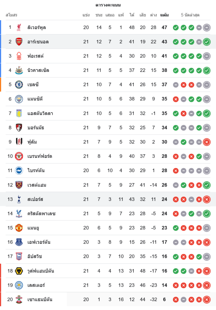
Task: Click the Liverpool club crest icon
Action: (19, 27)
